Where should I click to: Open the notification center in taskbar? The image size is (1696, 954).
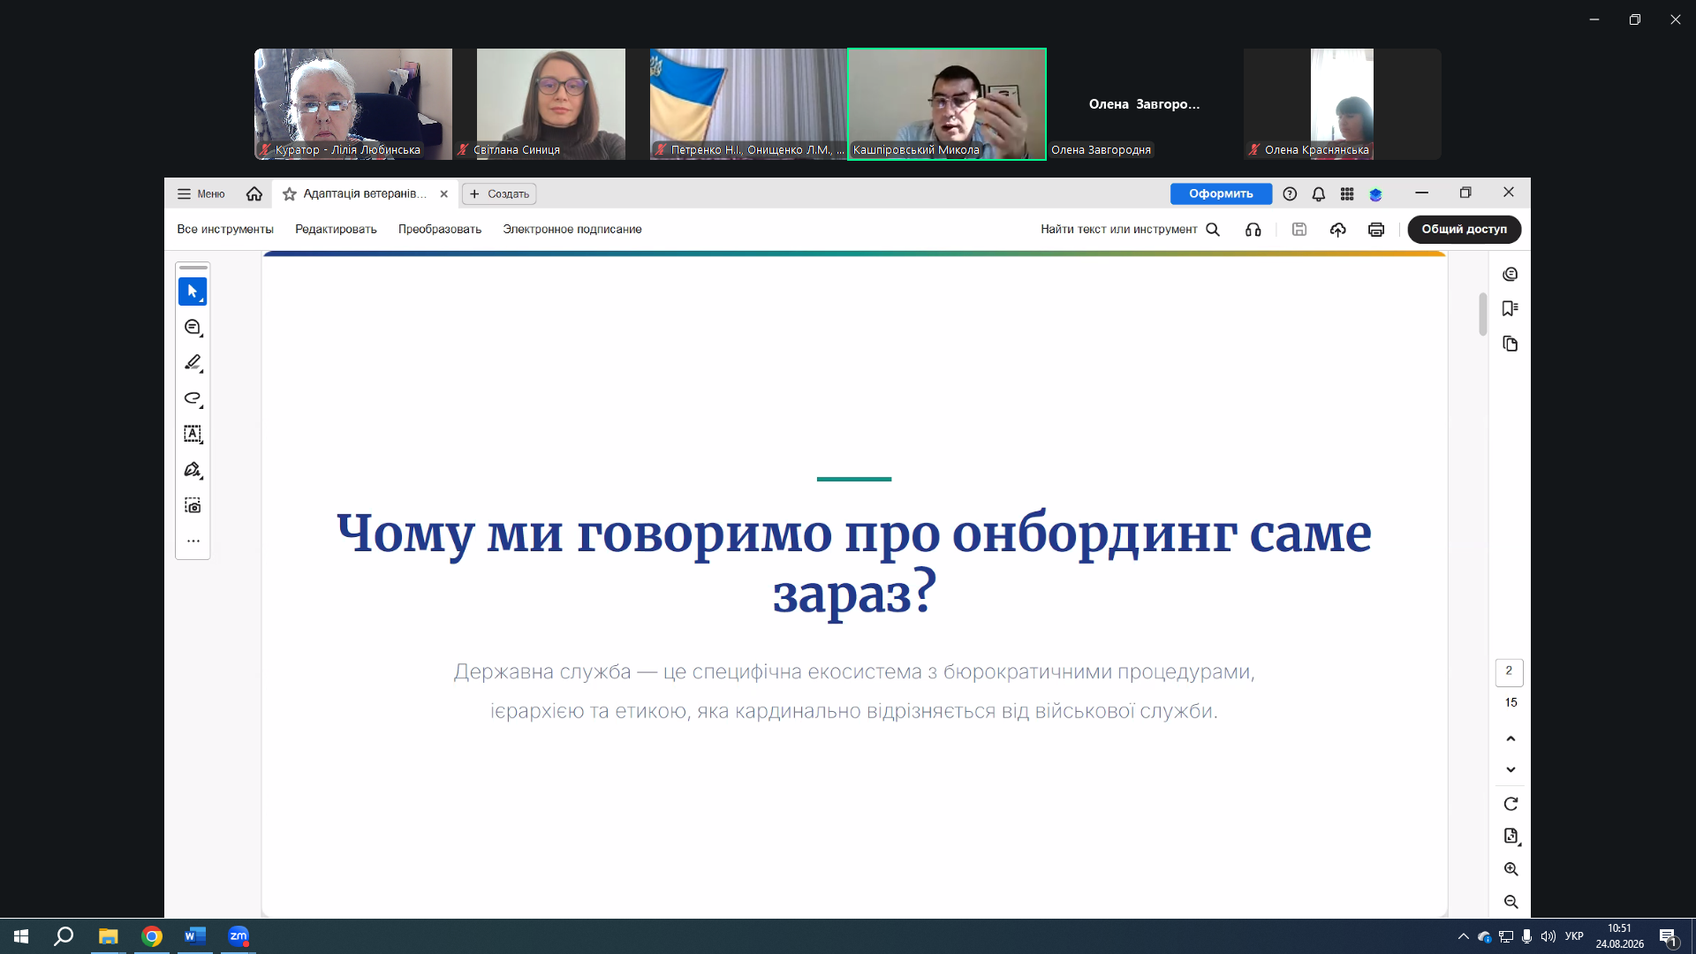coord(1668,937)
